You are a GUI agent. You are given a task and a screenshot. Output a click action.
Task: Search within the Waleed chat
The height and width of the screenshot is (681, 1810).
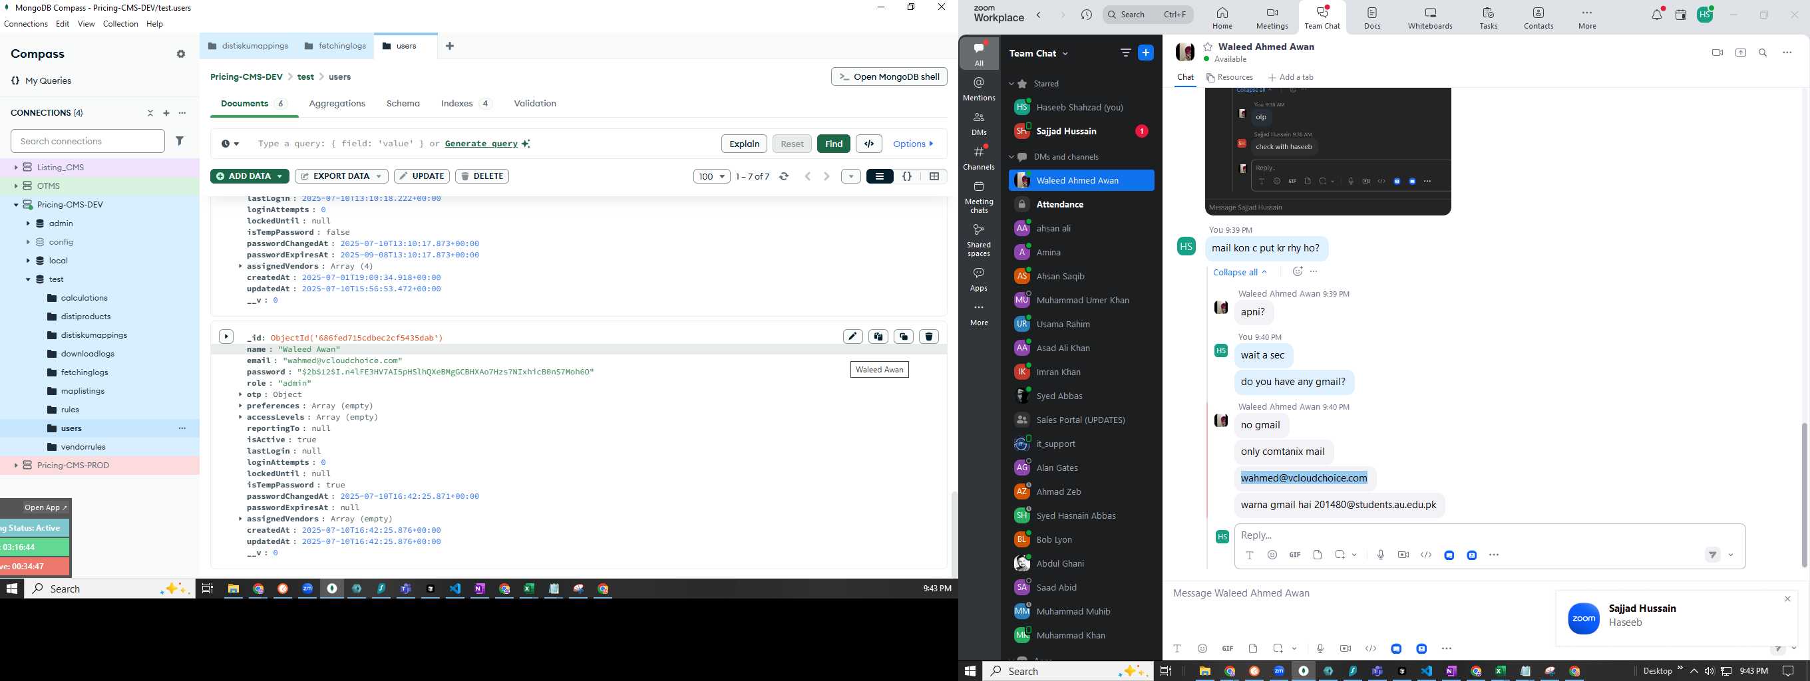(x=1763, y=53)
